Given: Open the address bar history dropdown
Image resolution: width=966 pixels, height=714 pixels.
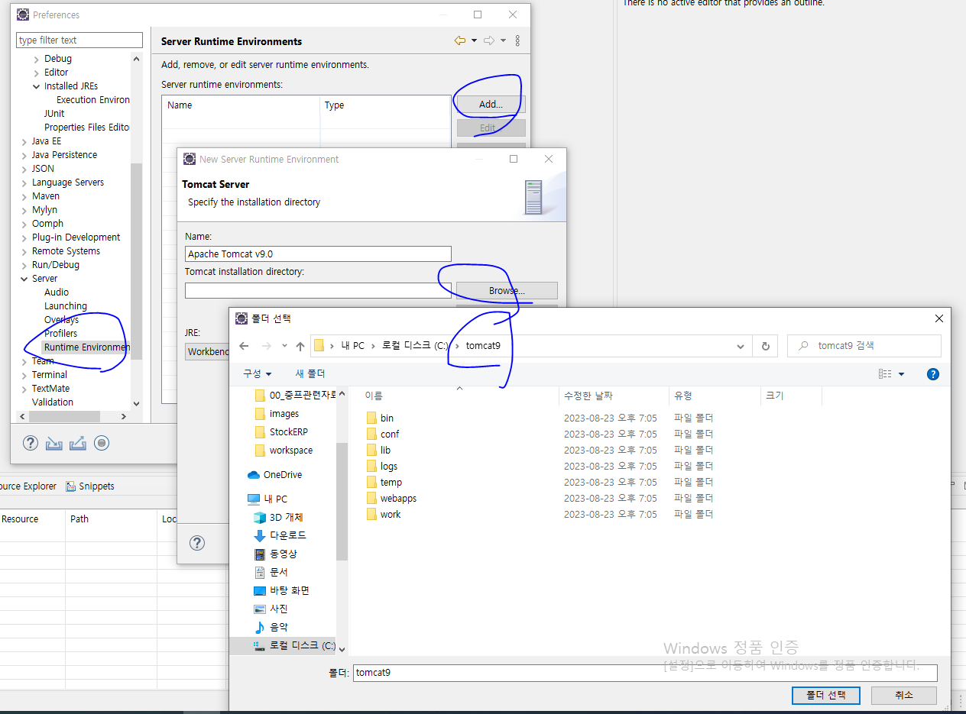Looking at the screenshot, I should click(x=740, y=346).
